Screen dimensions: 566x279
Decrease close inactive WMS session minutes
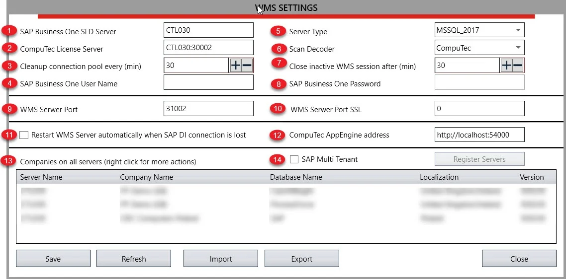click(518, 65)
